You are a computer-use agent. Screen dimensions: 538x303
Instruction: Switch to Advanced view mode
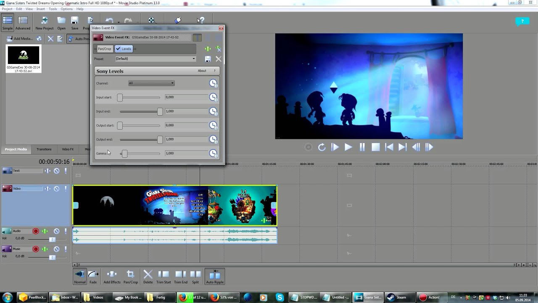tap(23, 23)
